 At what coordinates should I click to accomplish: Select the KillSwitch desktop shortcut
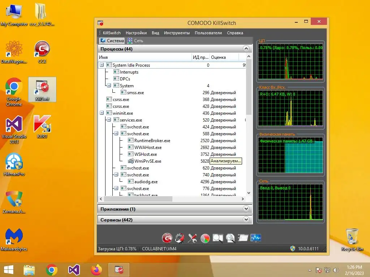click(42, 90)
